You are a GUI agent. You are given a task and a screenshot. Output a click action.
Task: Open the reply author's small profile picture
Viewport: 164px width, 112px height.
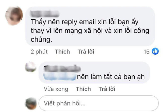[31, 67]
